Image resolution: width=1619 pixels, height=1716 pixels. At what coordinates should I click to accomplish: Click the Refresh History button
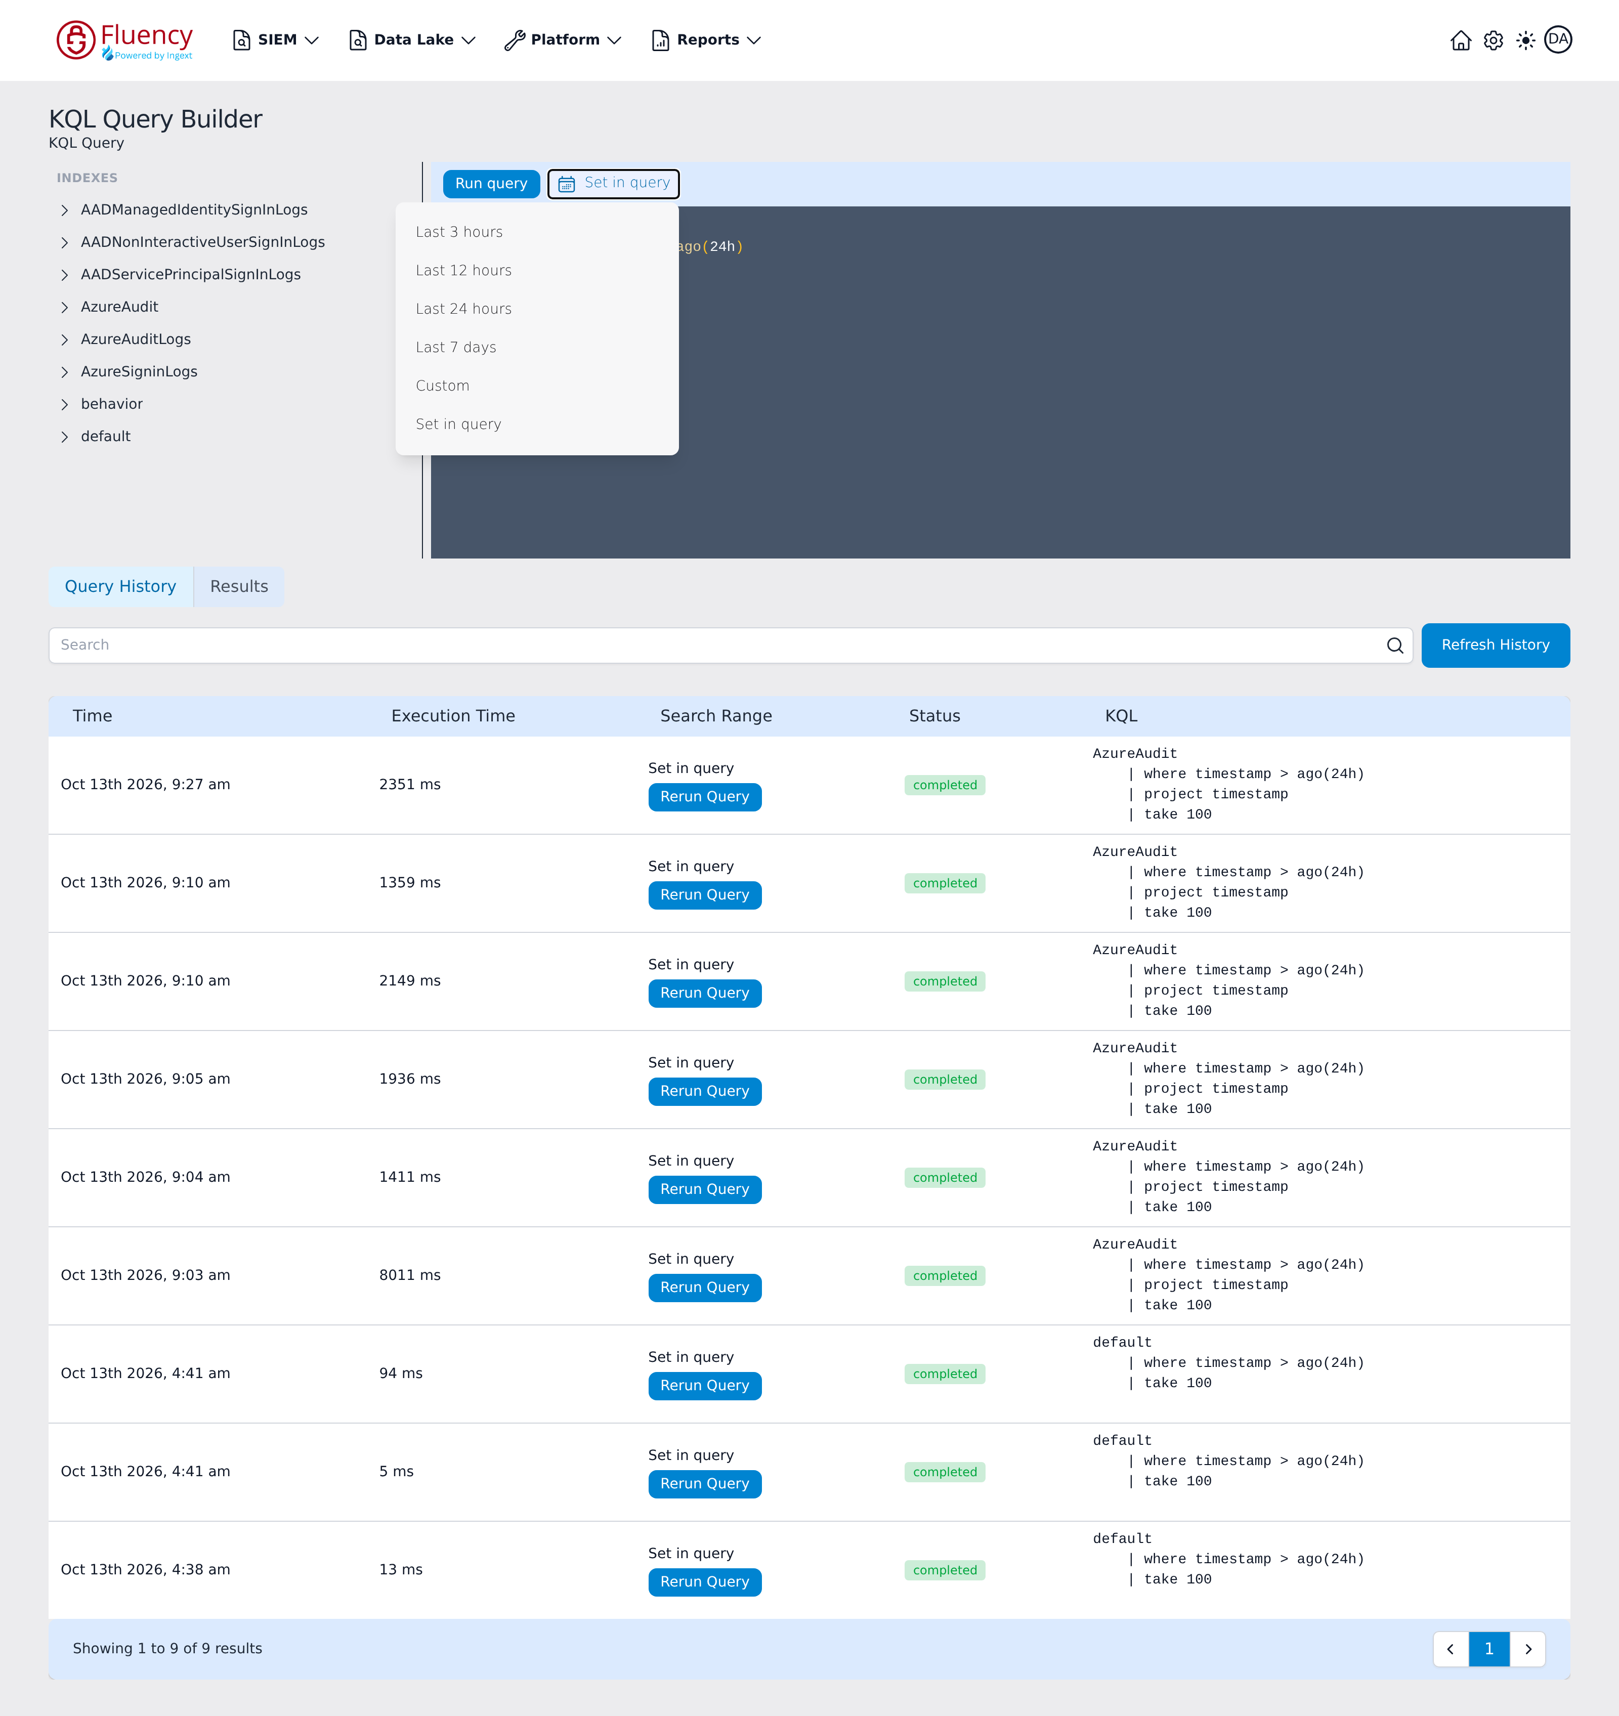(x=1495, y=646)
